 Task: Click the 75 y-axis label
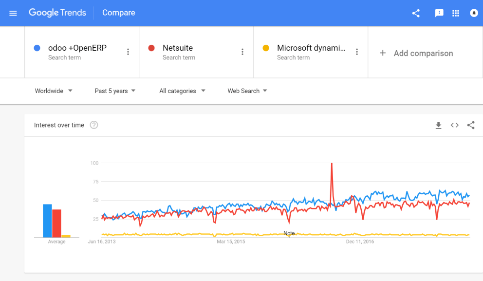95,182
